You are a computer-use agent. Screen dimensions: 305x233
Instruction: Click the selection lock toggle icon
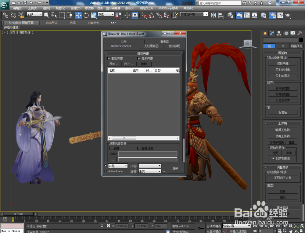pyautogui.click(x=102, y=226)
